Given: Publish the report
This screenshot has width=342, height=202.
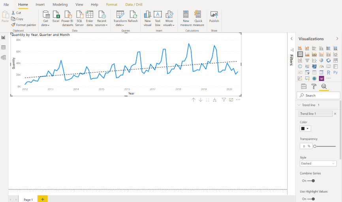Looking at the screenshot, I should click(214, 17).
